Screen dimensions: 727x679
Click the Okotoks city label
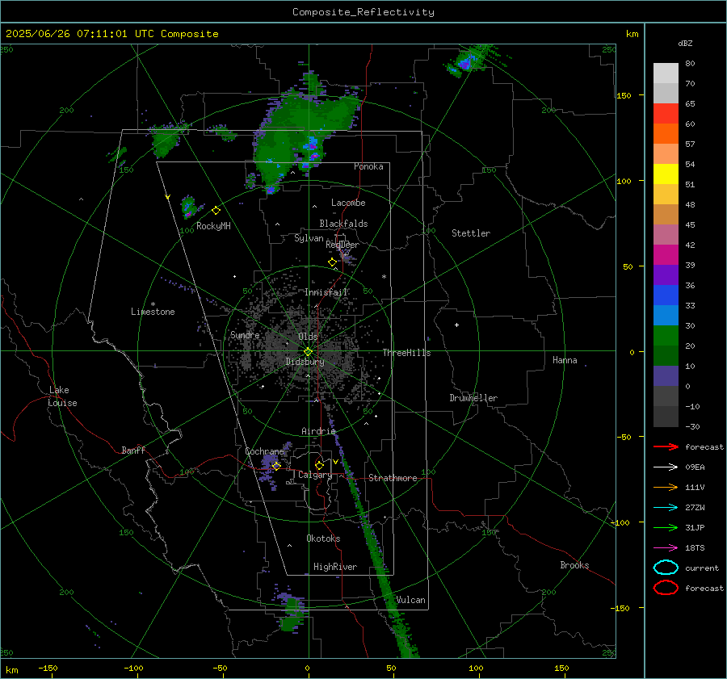(323, 539)
